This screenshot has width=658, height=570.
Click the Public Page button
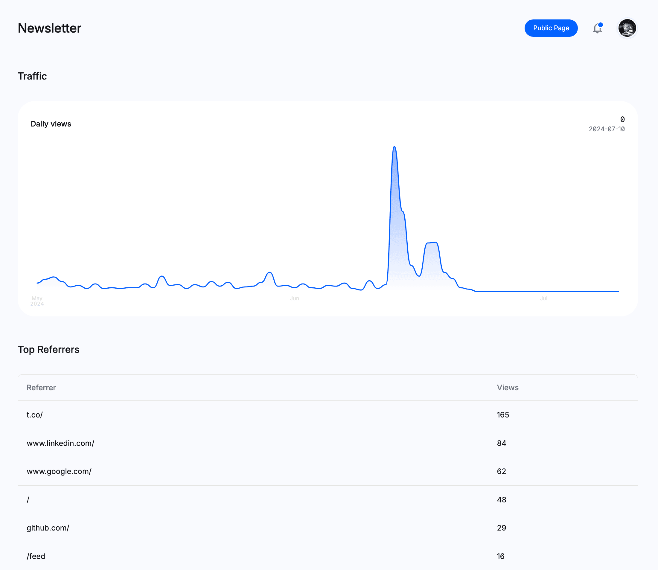point(551,28)
